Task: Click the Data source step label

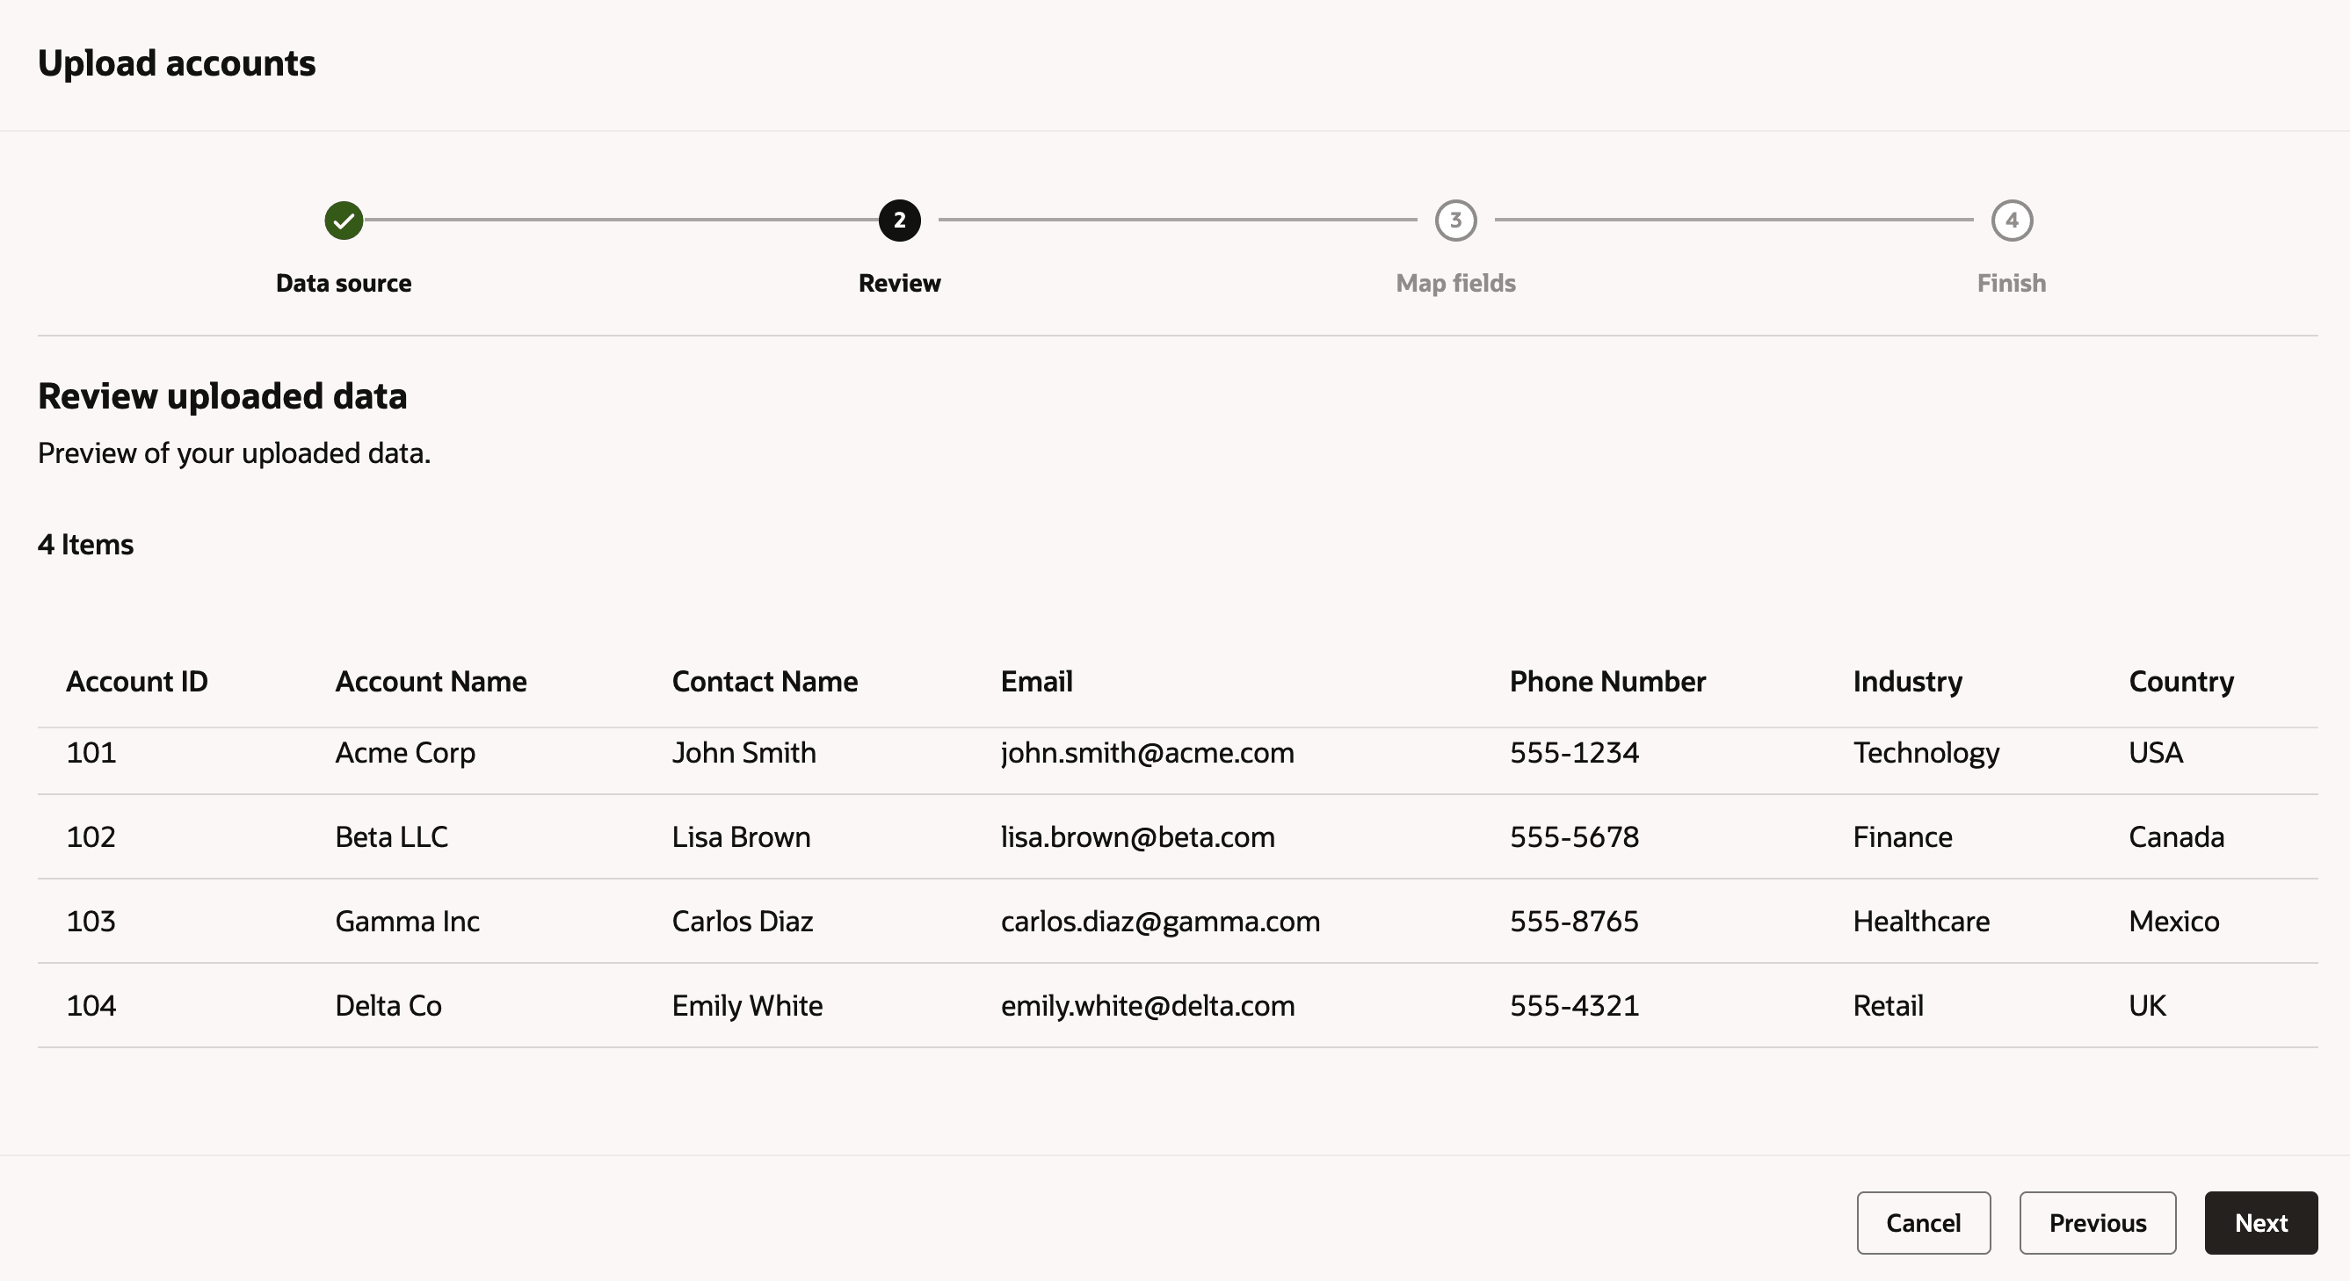Action: 344,284
